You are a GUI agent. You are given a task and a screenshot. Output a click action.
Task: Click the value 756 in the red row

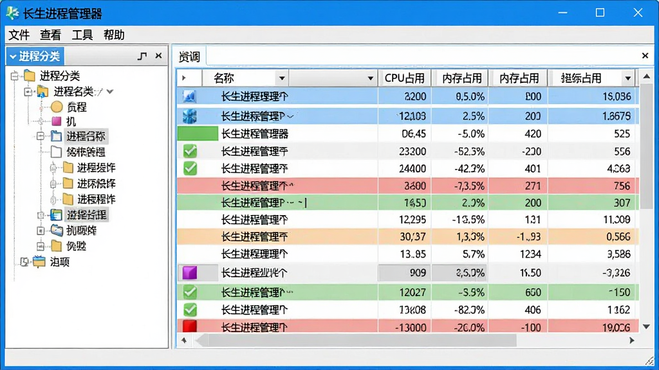pyautogui.click(x=622, y=186)
